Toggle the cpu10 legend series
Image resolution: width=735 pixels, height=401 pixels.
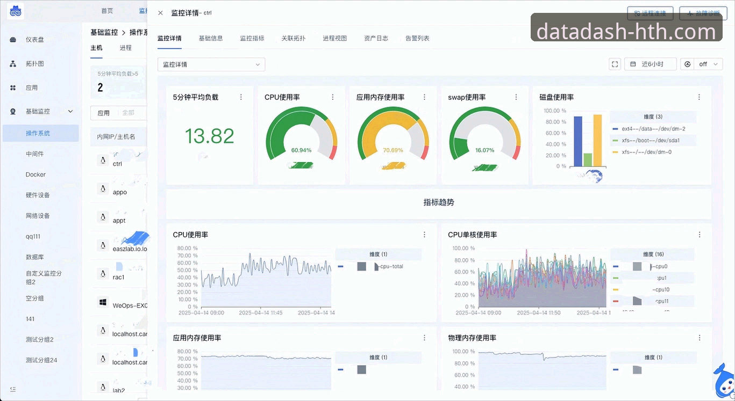(x=641, y=289)
